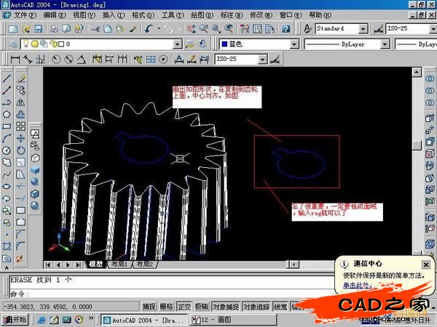The image size is (437, 327).
Task: Select the Line tool in draw toolbar
Action: (x=7, y=78)
